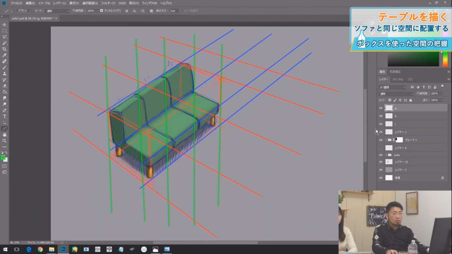The width and height of the screenshot is (452, 254).
Task: Switch to the チャンネル tab
Action: coord(398,79)
